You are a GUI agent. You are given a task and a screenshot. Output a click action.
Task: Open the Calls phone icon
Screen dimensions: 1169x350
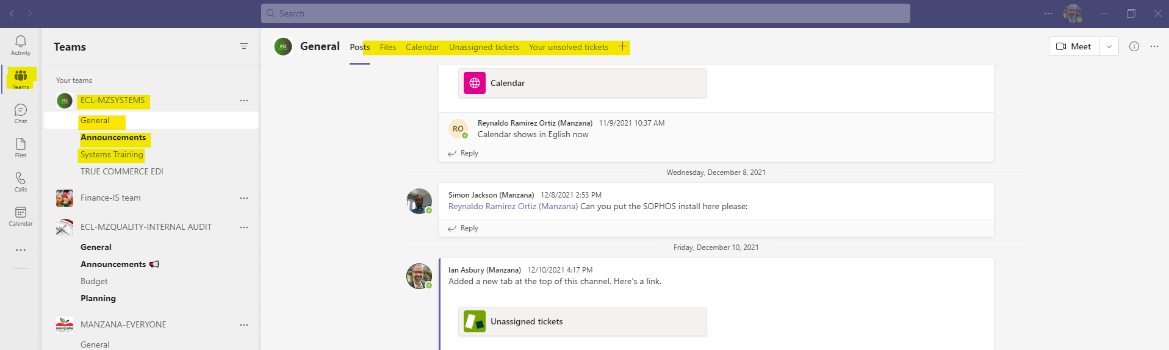click(21, 182)
